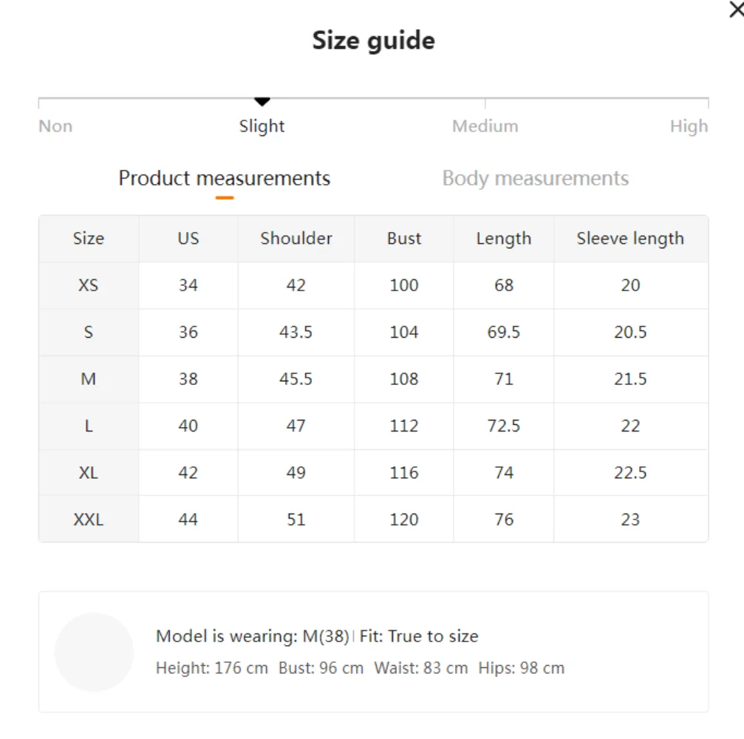Click the Sleeve length column header
This screenshot has height=739, width=744.
630,239
